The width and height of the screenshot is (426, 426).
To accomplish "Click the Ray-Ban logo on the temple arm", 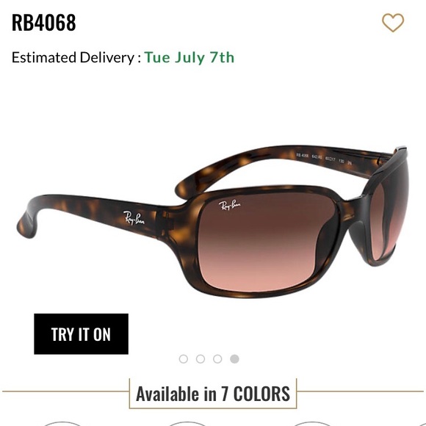I will coord(134,218).
